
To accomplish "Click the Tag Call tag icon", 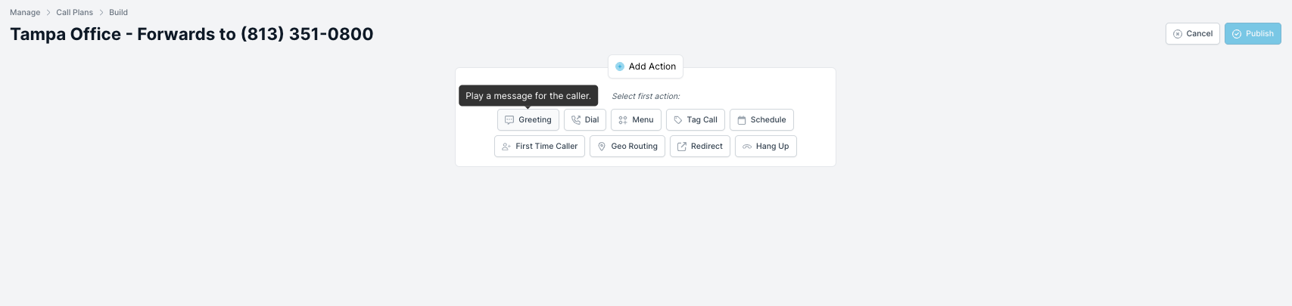I will (x=678, y=120).
